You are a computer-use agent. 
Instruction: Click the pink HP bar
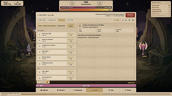pyautogui.click(x=86, y=86)
